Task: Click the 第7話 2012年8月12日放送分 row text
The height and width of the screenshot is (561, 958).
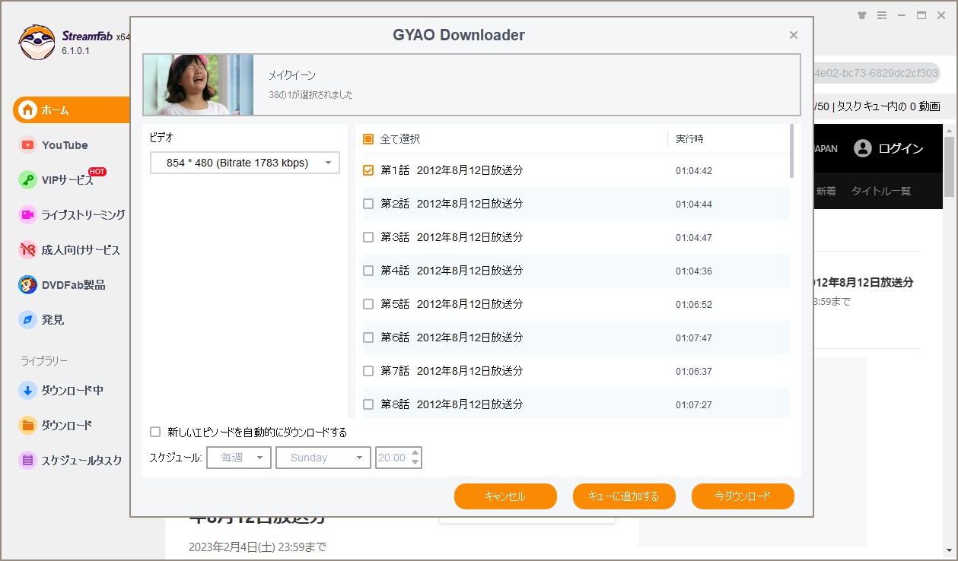Action: click(452, 371)
